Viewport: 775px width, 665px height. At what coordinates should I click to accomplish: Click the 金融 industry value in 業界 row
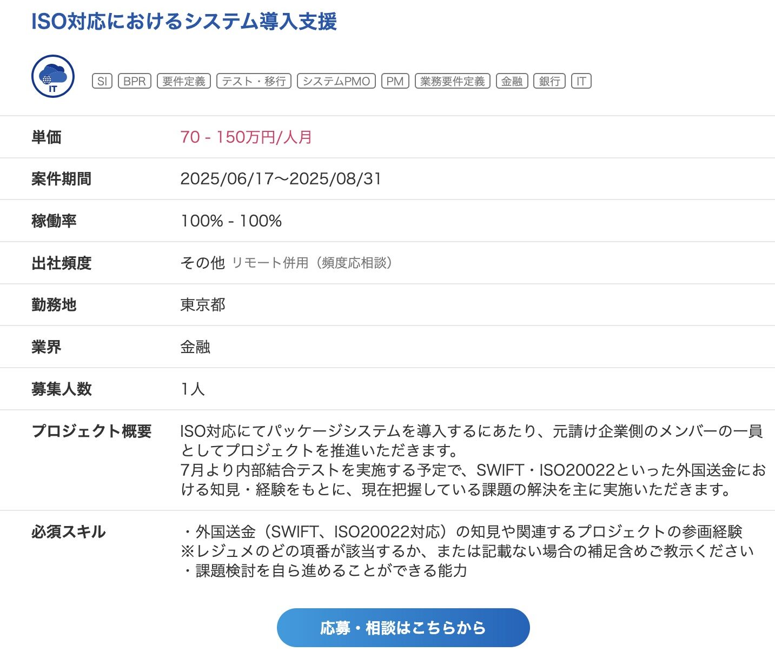pos(195,347)
